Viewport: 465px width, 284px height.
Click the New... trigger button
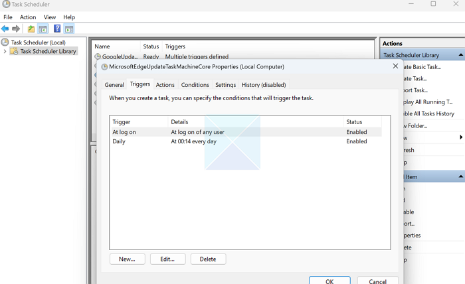click(x=128, y=259)
